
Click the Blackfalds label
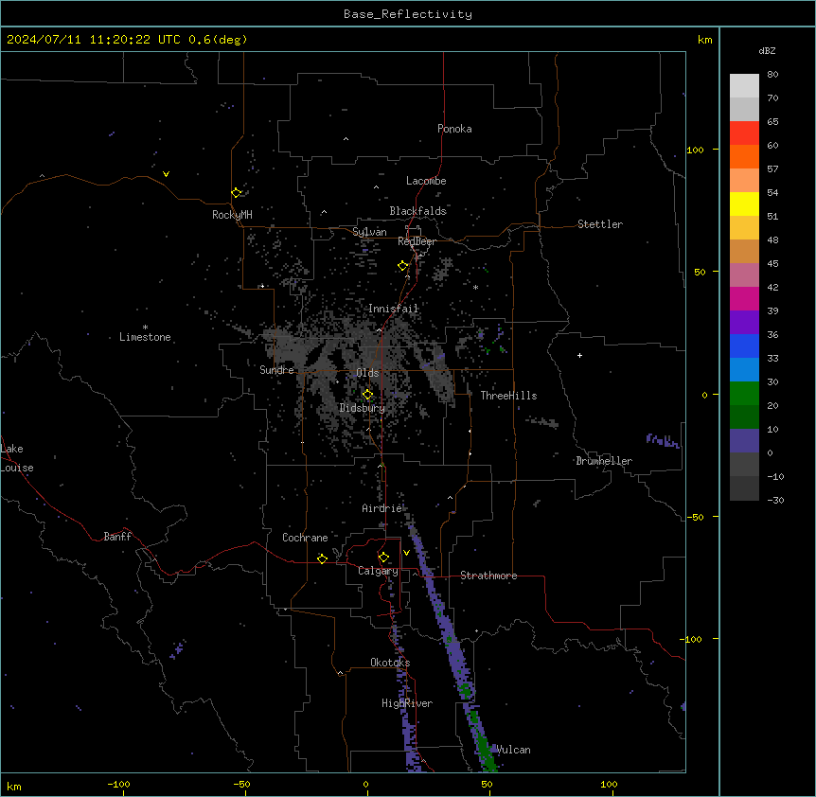417,211
